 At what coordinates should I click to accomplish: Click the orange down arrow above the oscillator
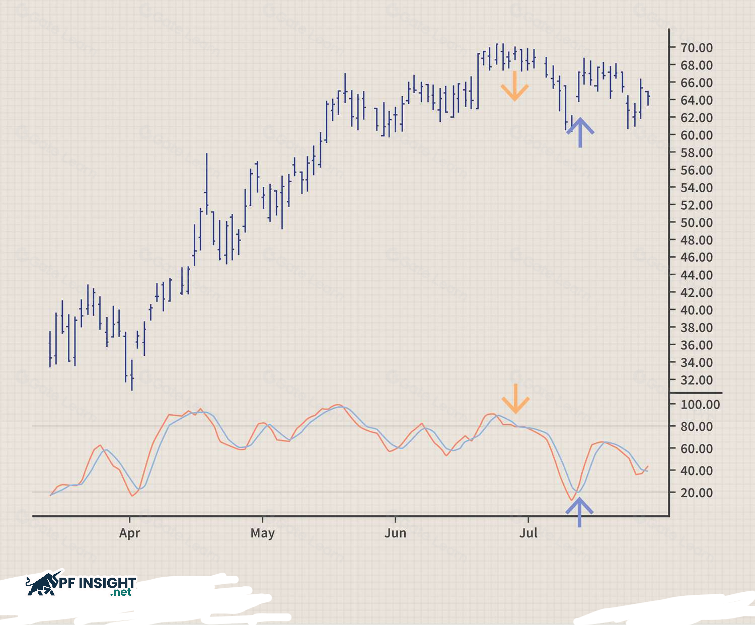click(x=515, y=399)
